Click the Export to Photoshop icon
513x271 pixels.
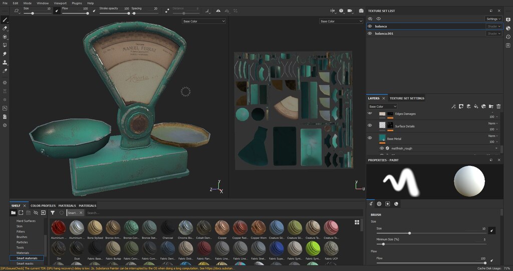5,108
